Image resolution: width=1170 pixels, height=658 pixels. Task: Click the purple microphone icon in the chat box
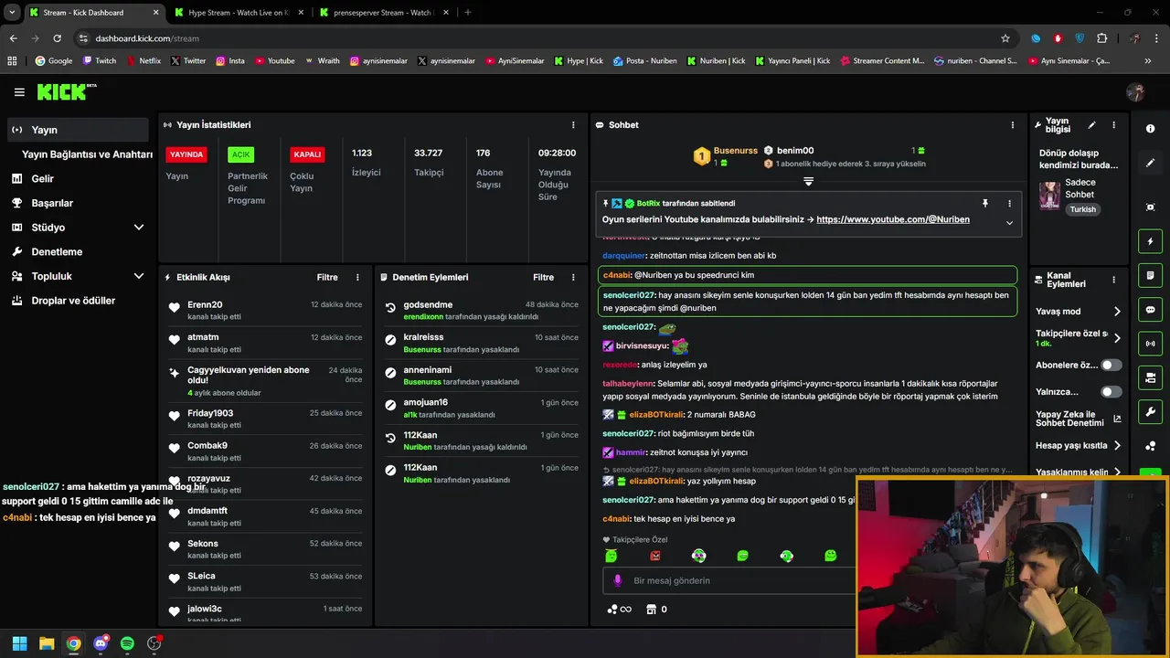pyautogui.click(x=618, y=580)
